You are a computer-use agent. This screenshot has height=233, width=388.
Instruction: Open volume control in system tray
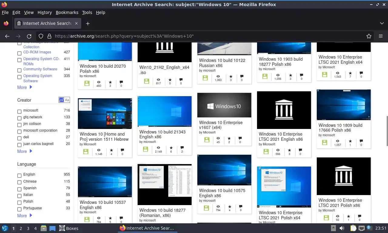tap(342, 228)
